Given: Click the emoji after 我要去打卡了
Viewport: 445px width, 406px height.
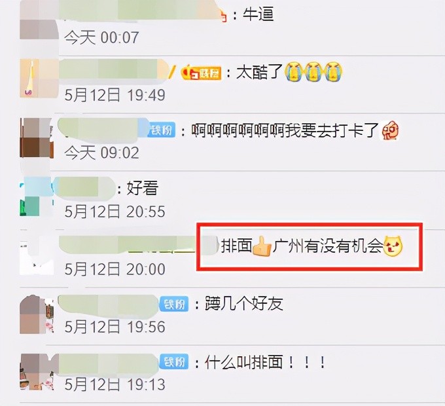Looking at the screenshot, I should (389, 130).
